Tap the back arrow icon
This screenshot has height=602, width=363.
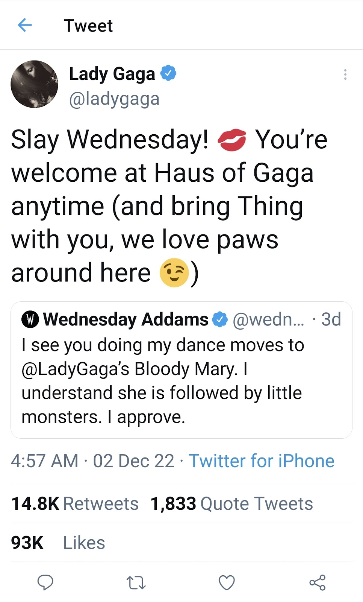point(25,26)
